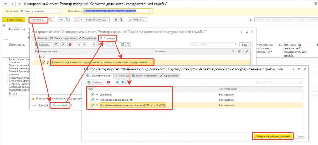Screen dimensions: 318x145
Task: Click the filter funnel column icon in structure table
Action: click(x=233, y=52)
